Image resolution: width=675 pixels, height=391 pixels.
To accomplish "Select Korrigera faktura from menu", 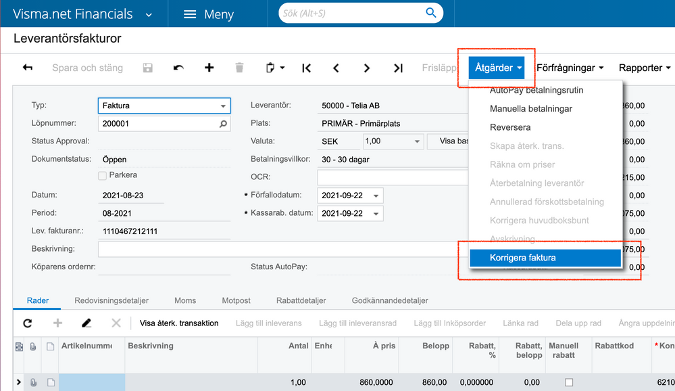I will 545,258.
